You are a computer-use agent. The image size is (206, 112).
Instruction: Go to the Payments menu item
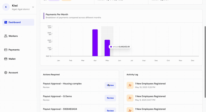[18, 50]
